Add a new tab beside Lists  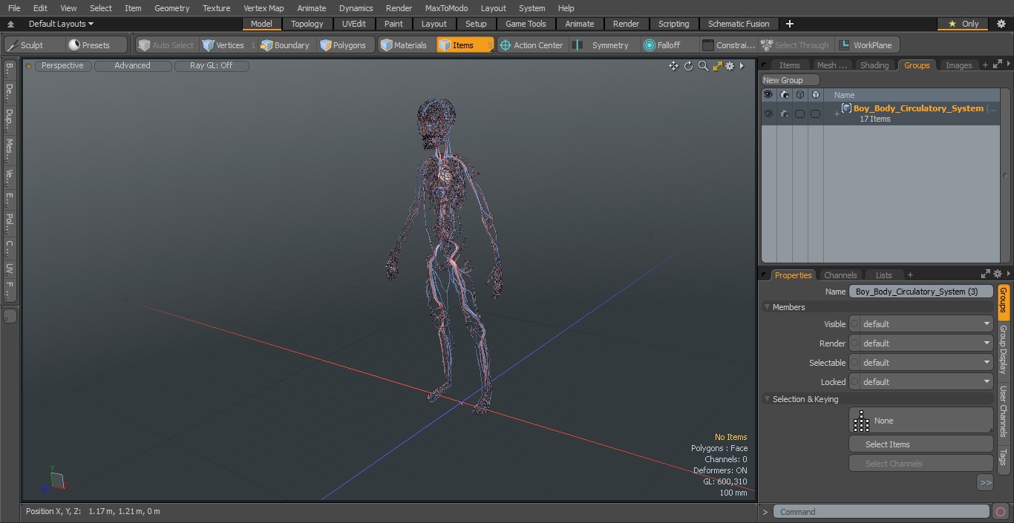coord(910,275)
